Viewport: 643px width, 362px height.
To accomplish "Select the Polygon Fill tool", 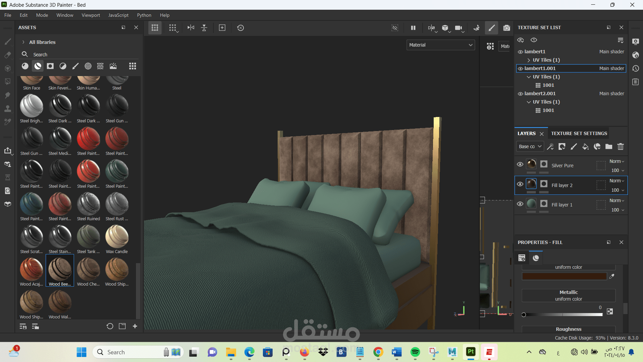I will (7, 82).
